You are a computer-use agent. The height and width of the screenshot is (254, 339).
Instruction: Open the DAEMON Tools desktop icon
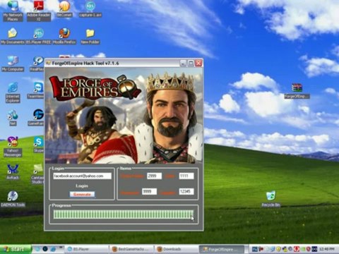click(x=13, y=199)
